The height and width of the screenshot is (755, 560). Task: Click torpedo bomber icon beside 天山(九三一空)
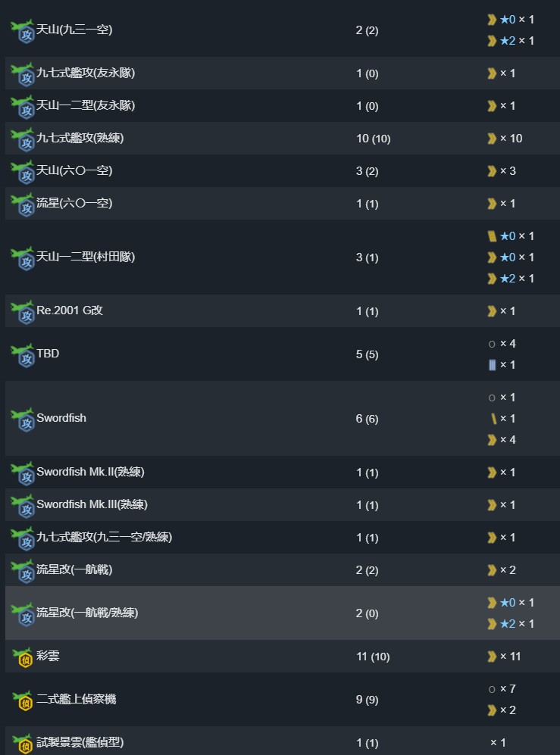pyautogui.click(x=23, y=31)
